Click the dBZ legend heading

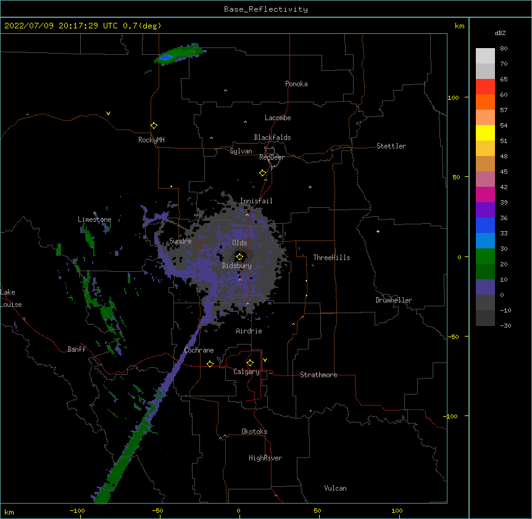point(500,33)
